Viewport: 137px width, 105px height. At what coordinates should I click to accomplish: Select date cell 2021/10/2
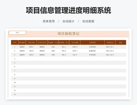110,51
